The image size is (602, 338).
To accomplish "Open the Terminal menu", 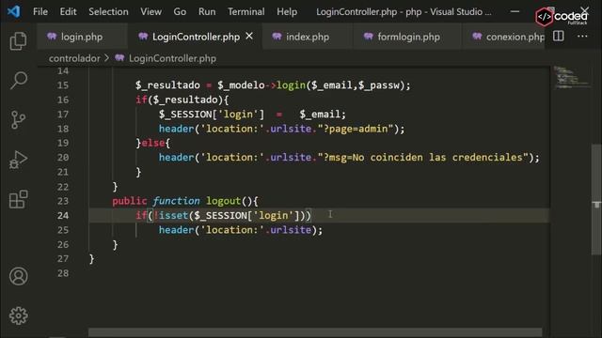I will (x=246, y=12).
